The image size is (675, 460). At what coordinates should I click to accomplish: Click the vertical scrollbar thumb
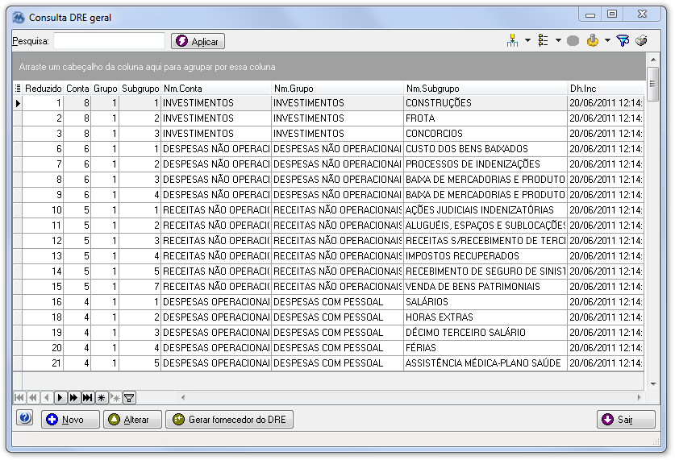[653, 84]
